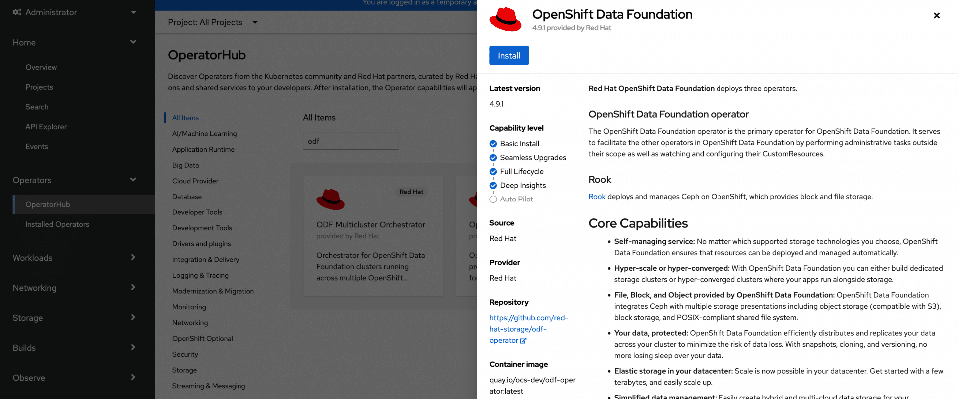Open Events in the sidebar

(x=37, y=147)
